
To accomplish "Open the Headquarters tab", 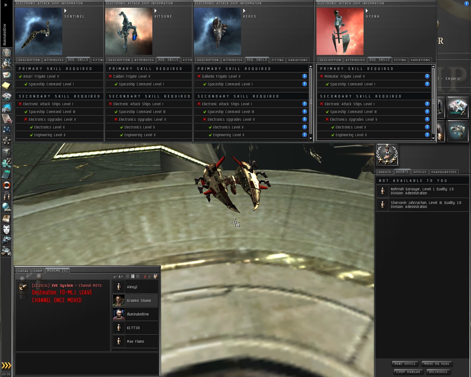I will 444,172.
